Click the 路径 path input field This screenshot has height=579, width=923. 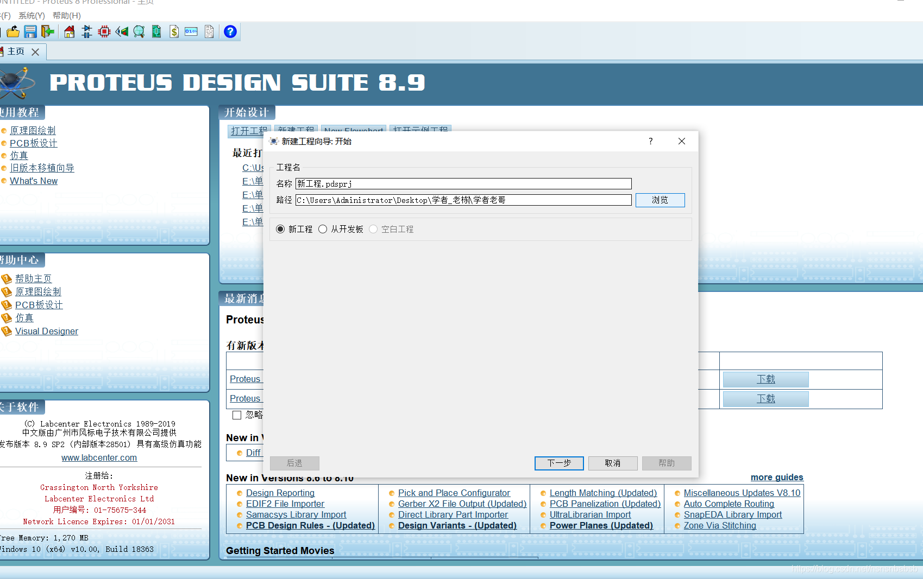[x=463, y=200]
